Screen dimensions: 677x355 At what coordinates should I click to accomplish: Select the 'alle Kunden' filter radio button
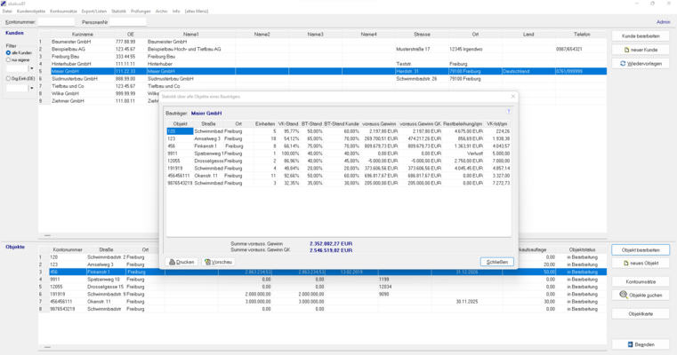tap(8, 52)
